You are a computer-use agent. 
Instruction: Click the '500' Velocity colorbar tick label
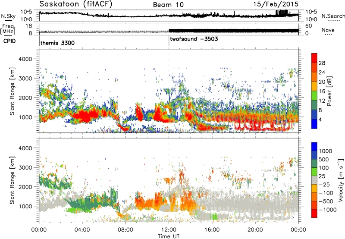[x=324, y=159]
